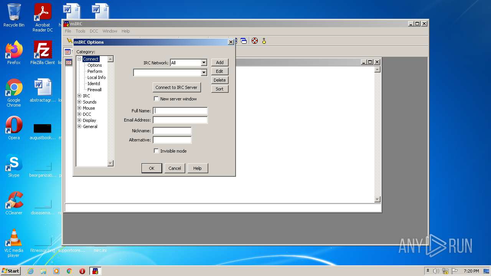Select Identd tree item

(x=94, y=84)
